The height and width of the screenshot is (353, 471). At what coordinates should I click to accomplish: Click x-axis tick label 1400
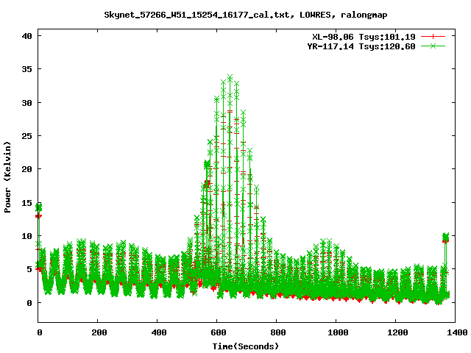(x=457, y=332)
